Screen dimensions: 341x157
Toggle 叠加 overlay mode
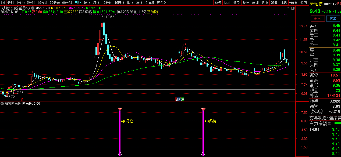[x=227, y=3]
